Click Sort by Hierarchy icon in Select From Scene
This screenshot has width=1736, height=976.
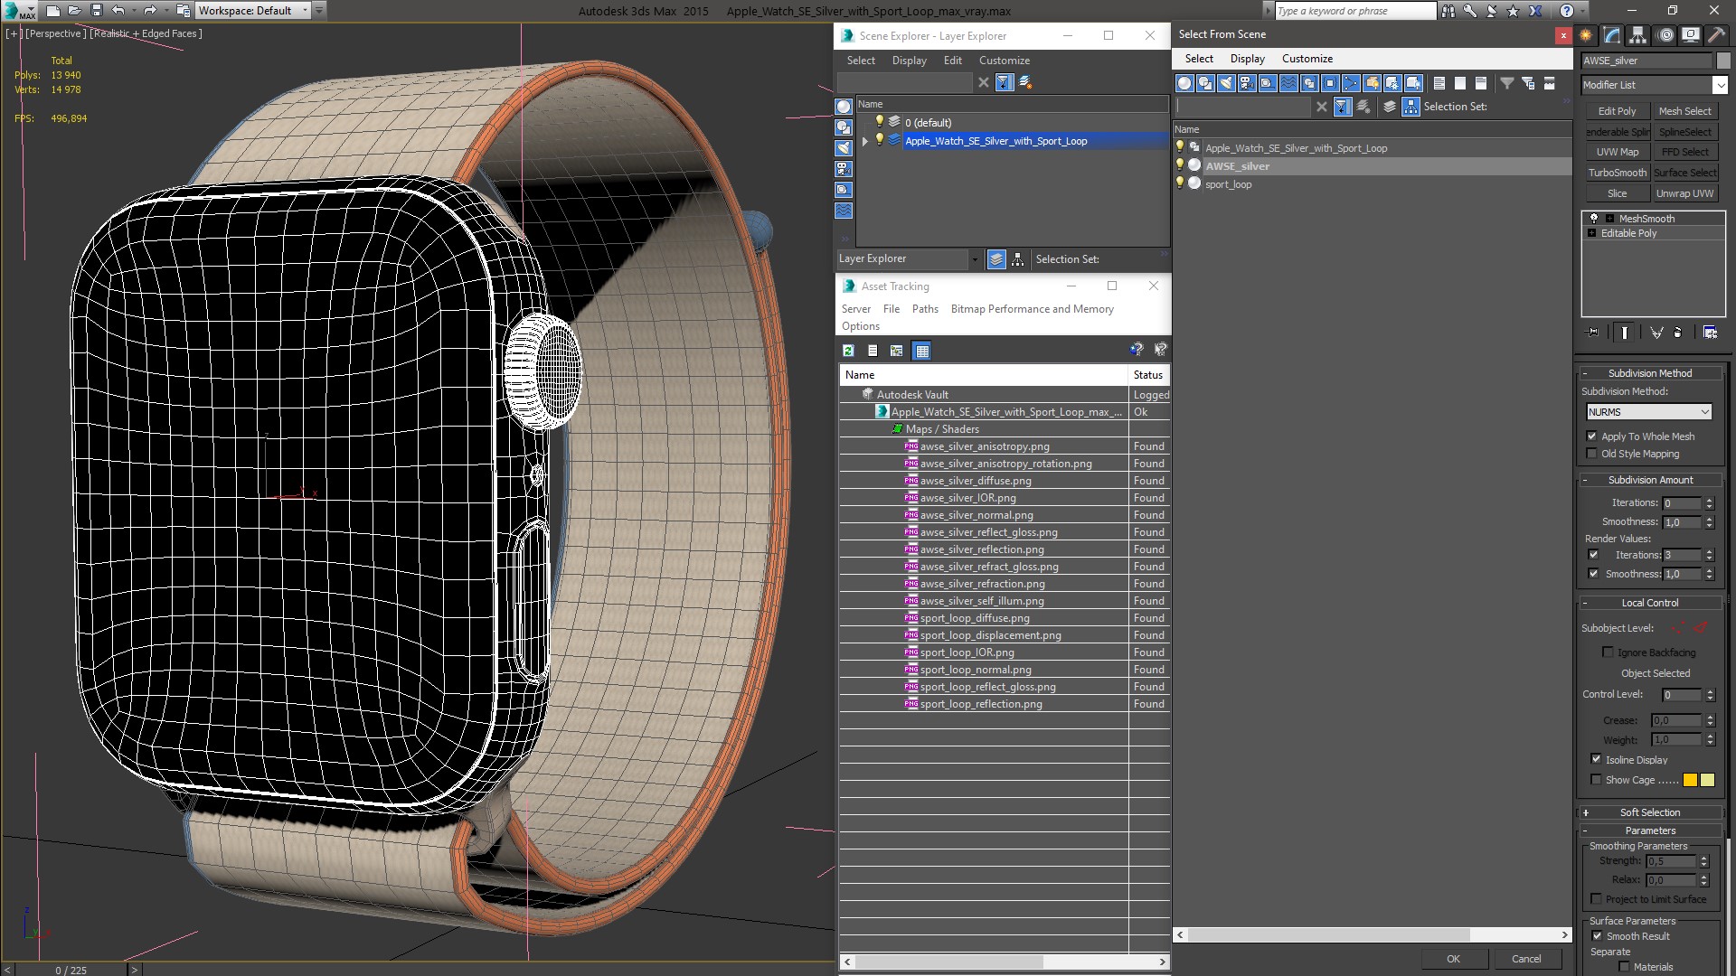(x=1410, y=107)
